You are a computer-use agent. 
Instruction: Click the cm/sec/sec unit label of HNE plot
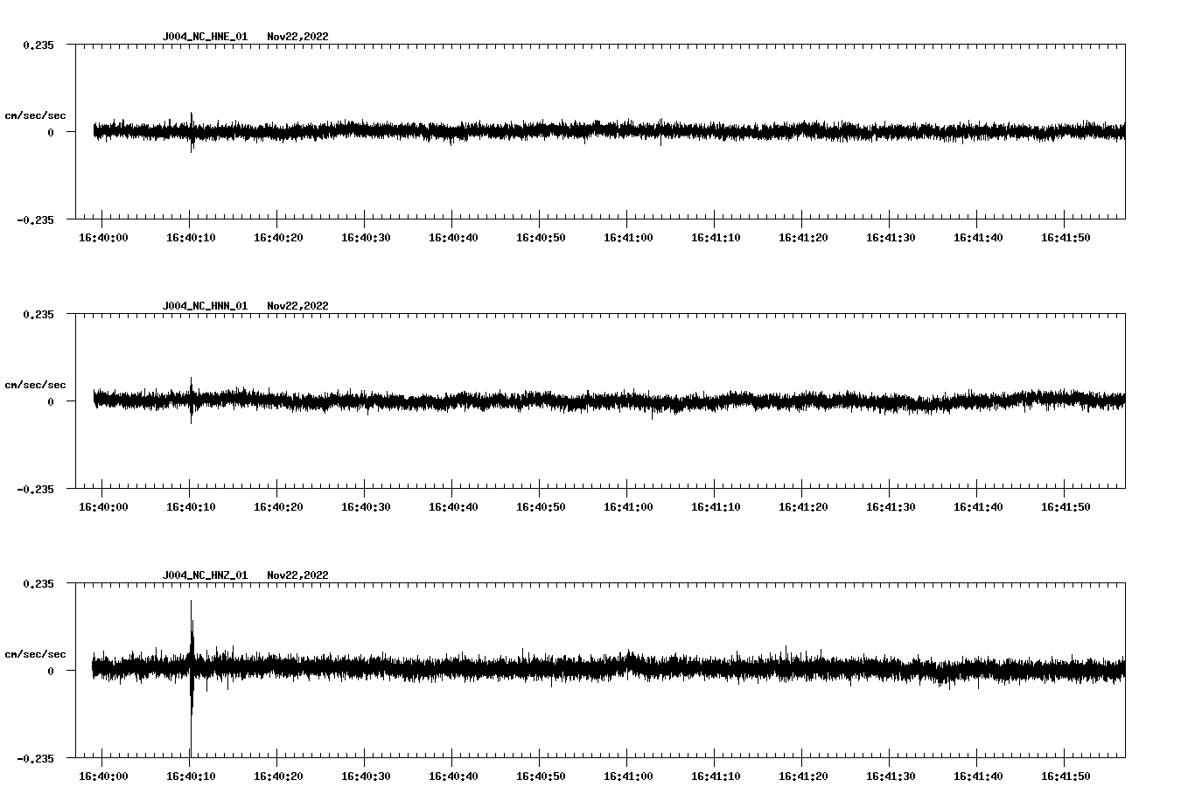[35, 115]
